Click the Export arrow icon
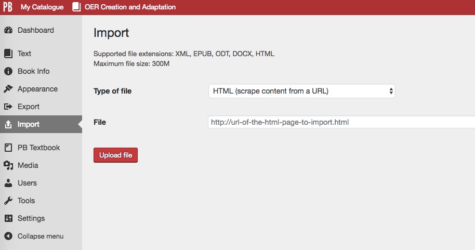The width and height of the screenshot is (475, 250). 8,107
